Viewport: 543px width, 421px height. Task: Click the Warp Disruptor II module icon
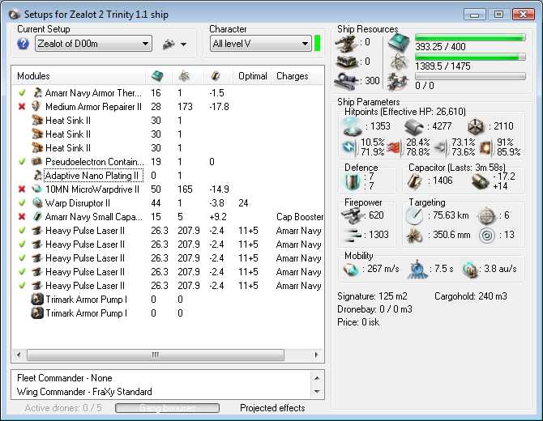click(36, 203)
